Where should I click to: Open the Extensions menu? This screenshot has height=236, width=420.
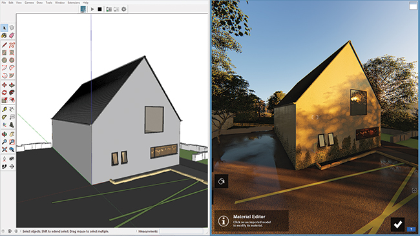(x=74, y=3)
